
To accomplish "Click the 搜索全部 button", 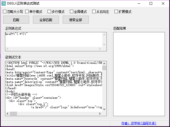I will [x=76, y=20].
